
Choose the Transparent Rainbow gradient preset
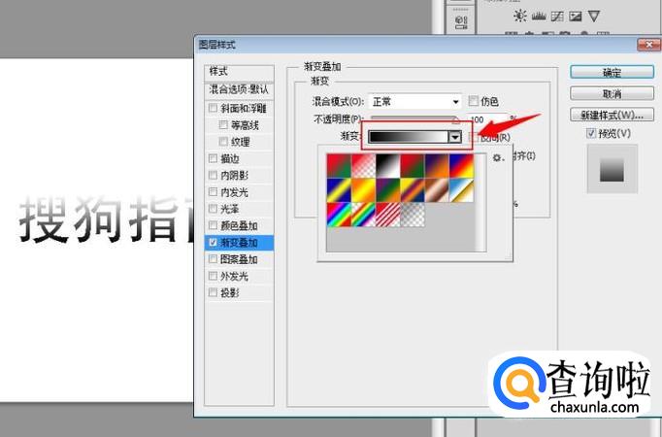click(x=363, y=215)
